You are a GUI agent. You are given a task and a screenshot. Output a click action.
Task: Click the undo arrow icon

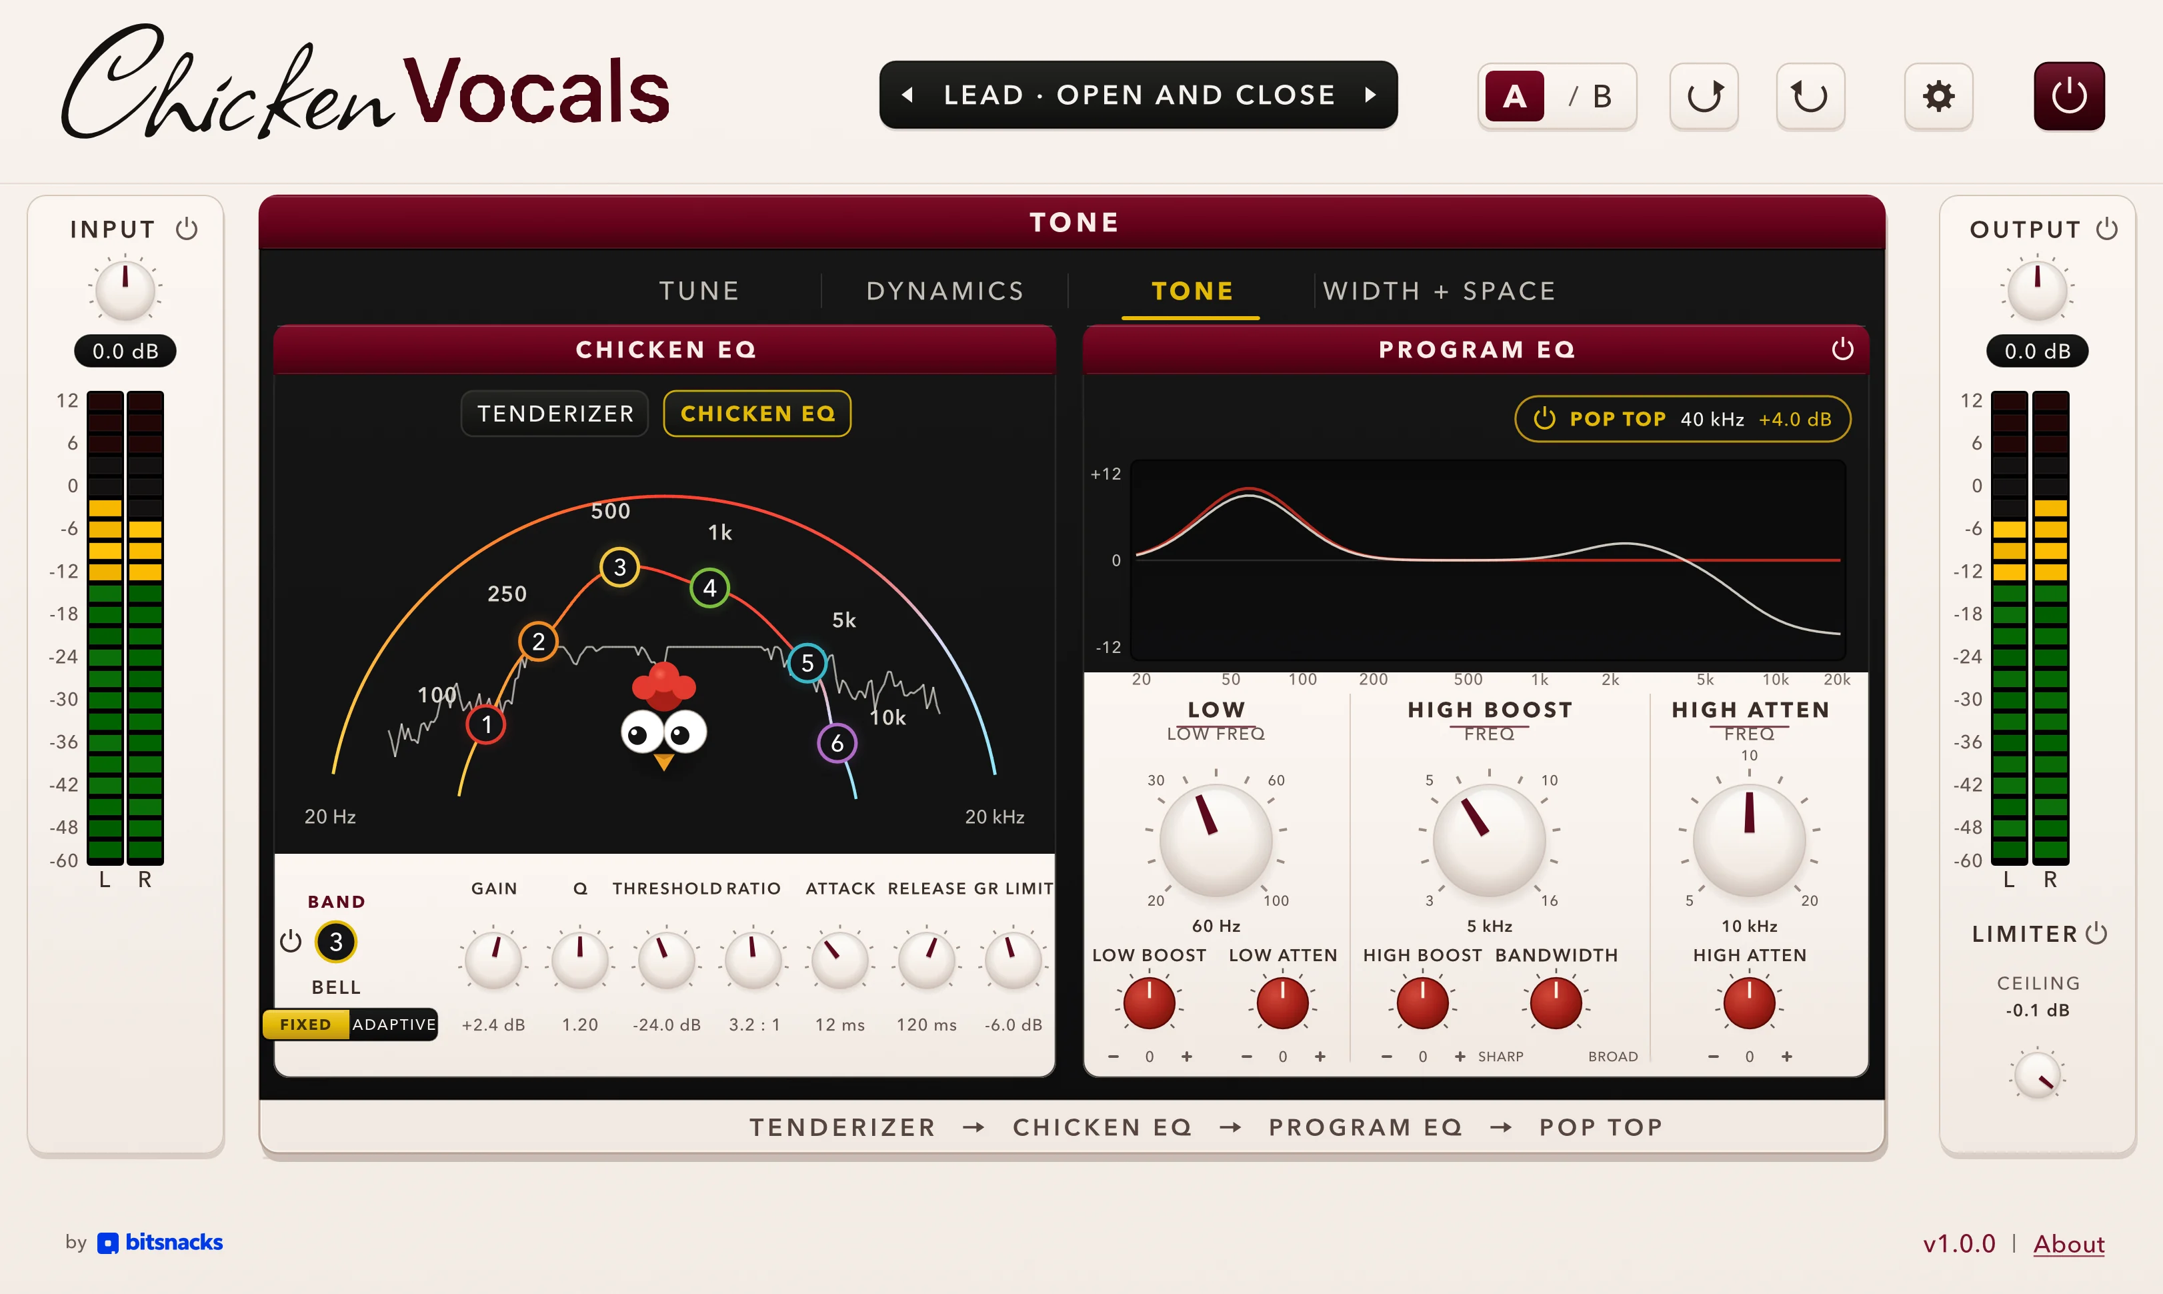coord(1810,96)
